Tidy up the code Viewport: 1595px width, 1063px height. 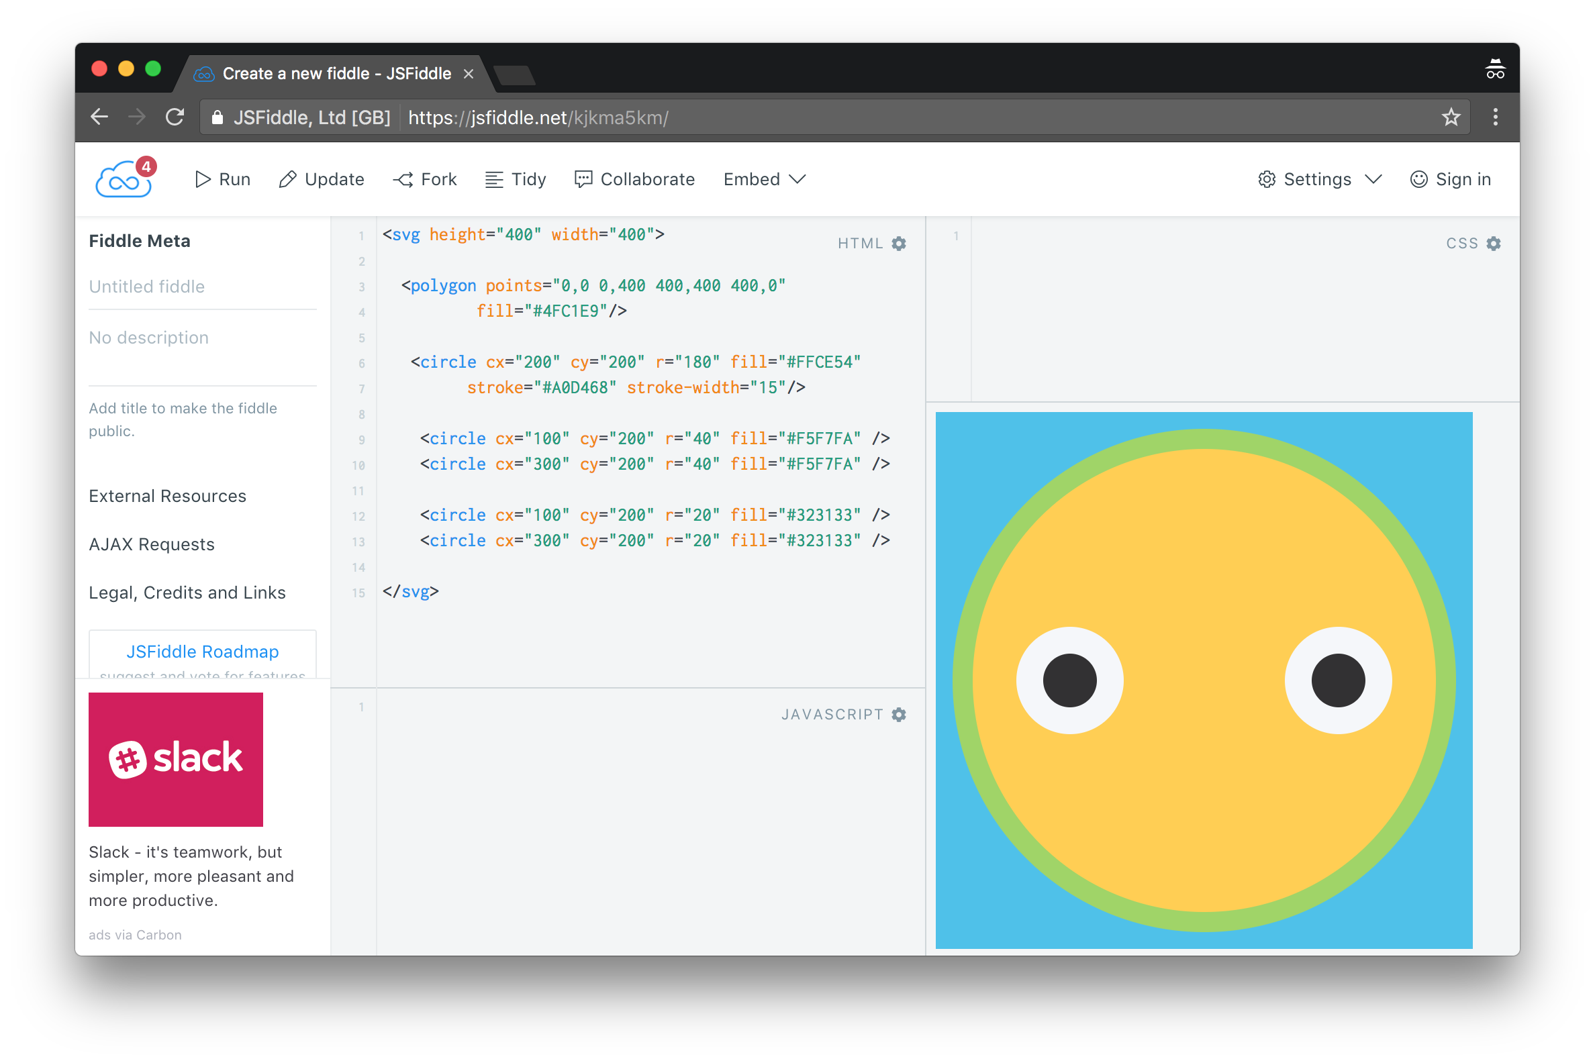[x=516, y=179]
